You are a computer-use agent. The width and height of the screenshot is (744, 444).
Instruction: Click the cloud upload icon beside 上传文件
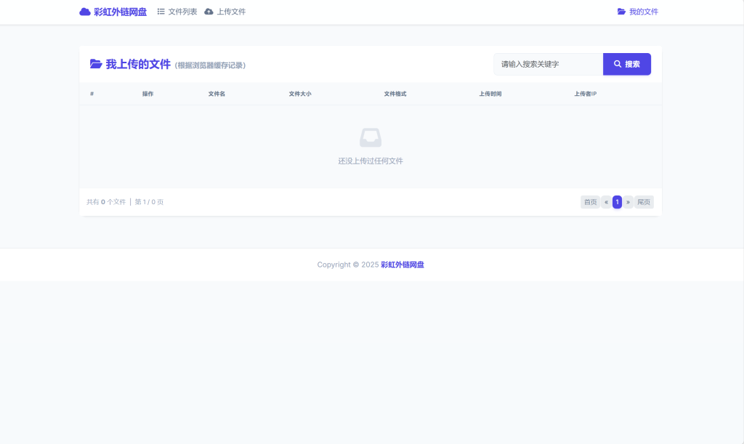209,12
